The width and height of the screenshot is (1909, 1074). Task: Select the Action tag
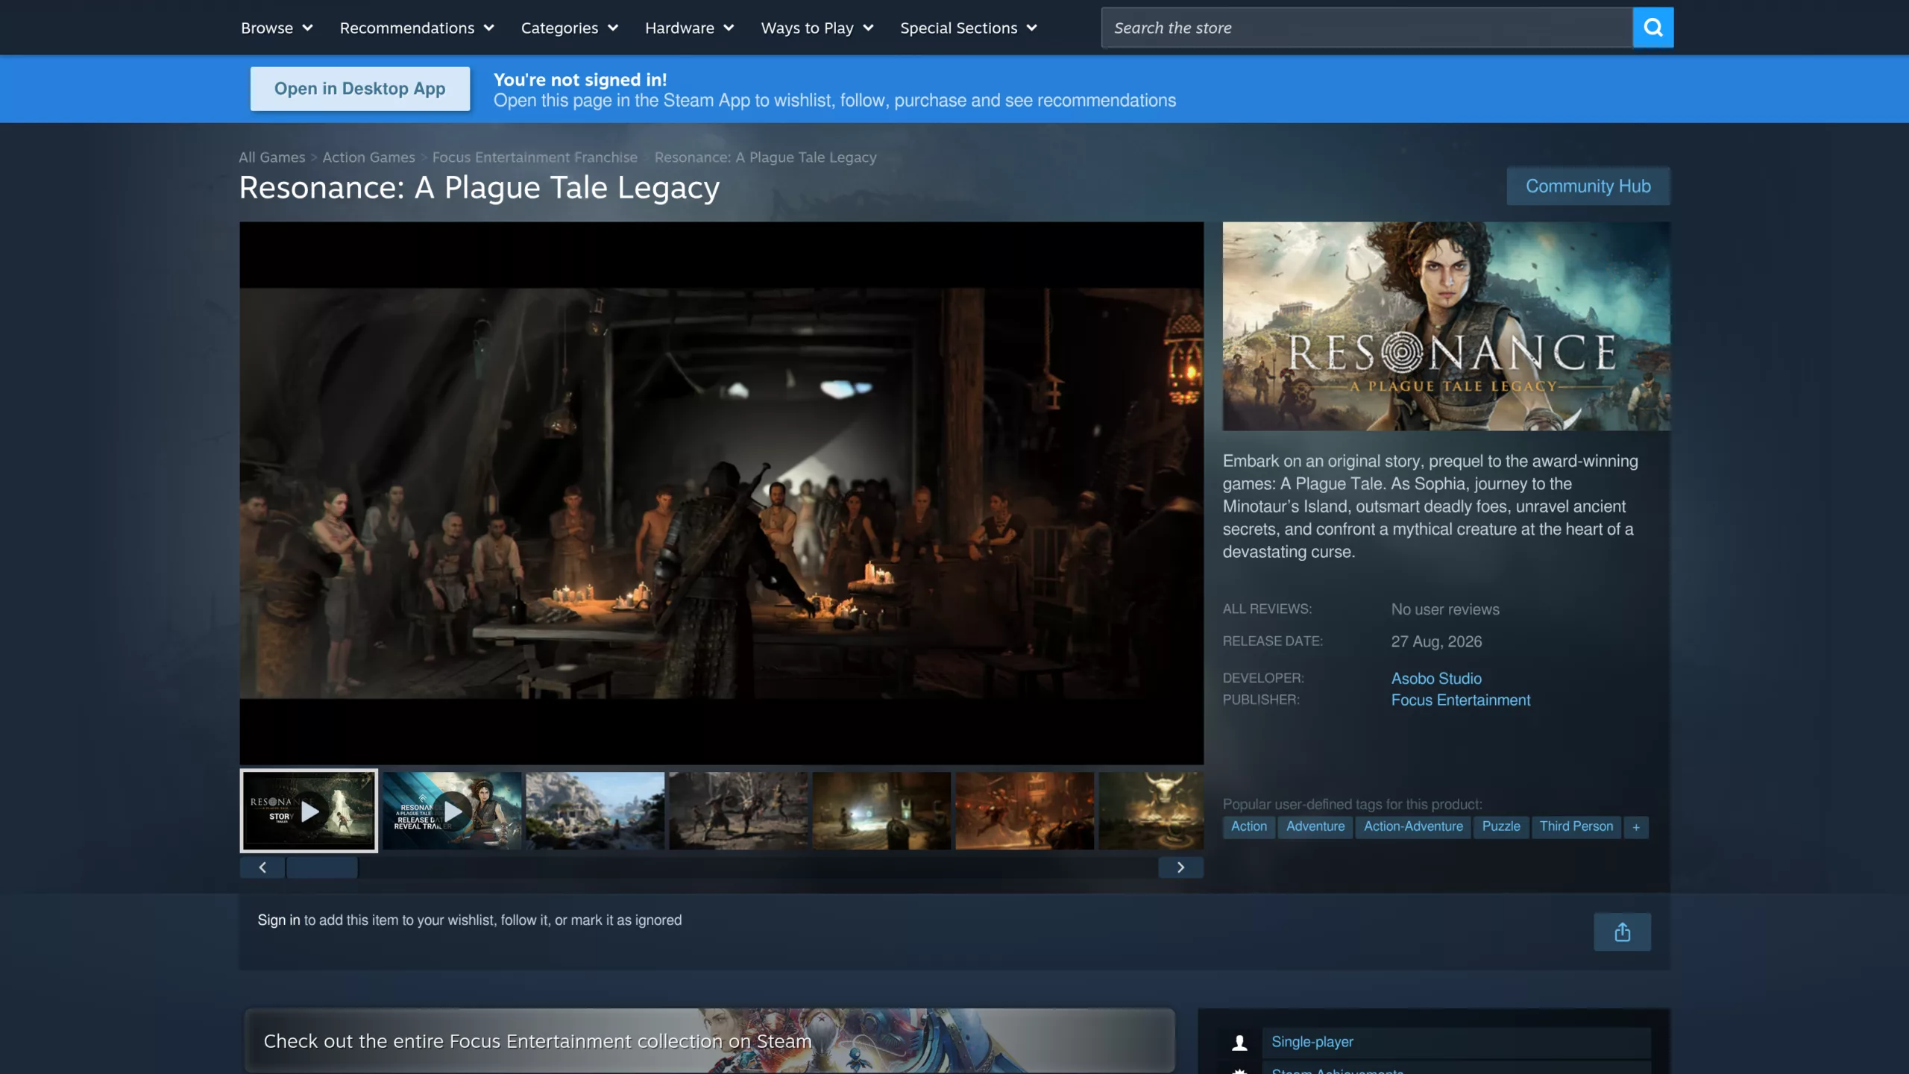click(1248, 827)
